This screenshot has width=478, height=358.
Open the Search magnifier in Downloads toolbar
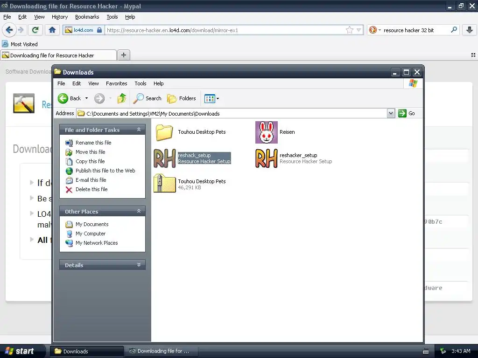point(138,98)
